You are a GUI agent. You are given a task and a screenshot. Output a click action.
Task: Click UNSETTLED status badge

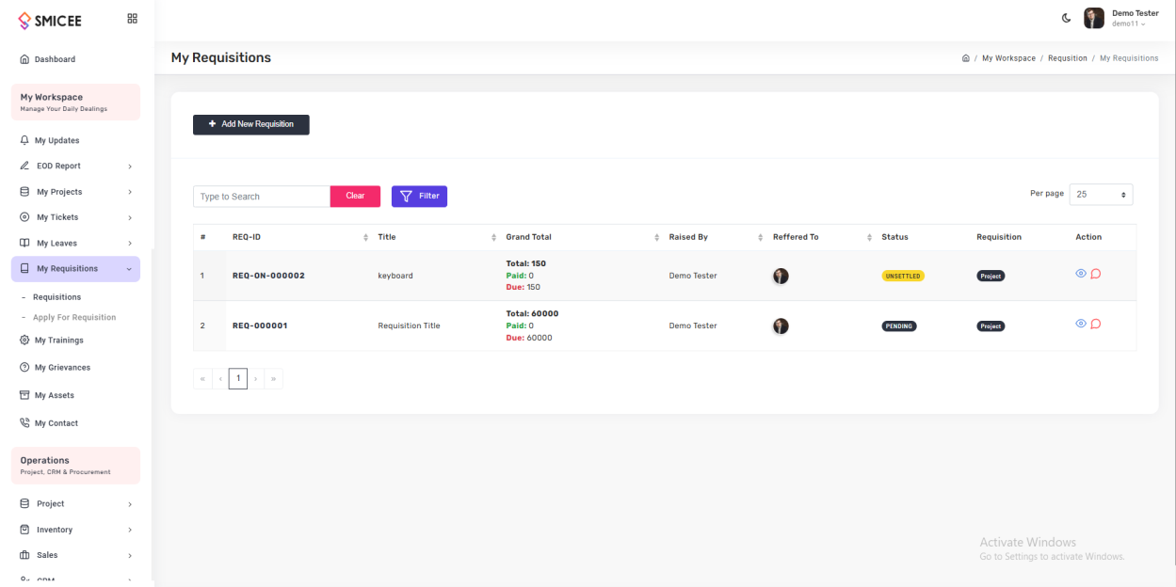pos(903,276)
